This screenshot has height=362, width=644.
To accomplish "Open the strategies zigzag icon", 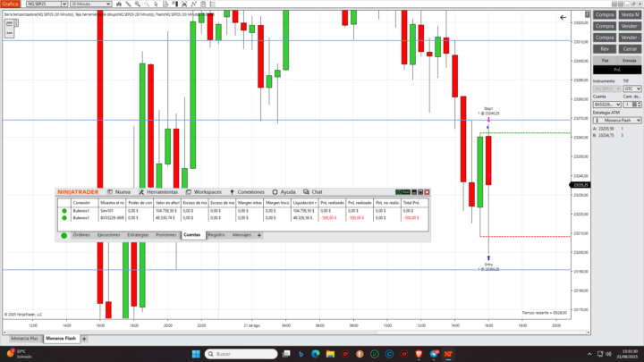I will (x=194, y=4).
